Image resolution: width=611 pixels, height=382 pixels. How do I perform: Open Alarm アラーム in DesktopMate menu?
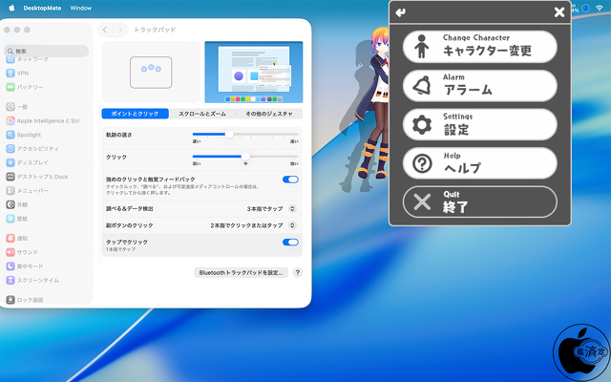pos(479,85)
